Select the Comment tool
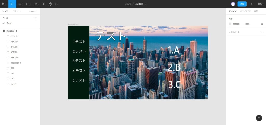The image size is (266, 125). [57, 4]
